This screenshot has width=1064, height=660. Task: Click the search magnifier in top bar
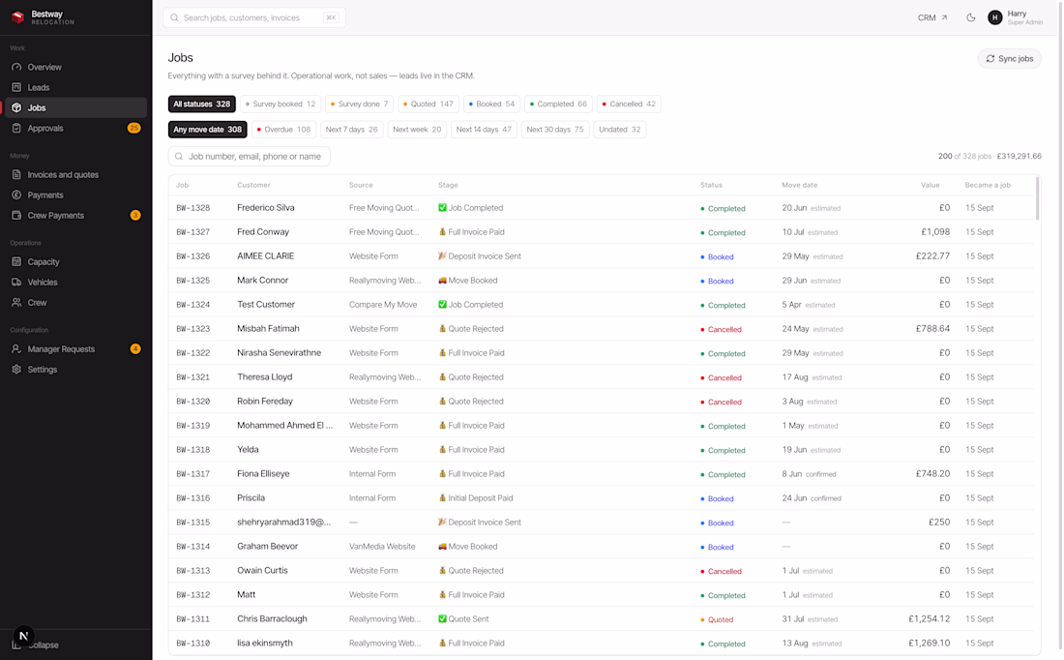click(x=174, y=17)
